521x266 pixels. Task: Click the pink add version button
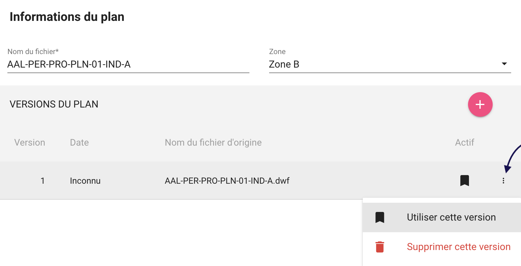click(480, 104)
